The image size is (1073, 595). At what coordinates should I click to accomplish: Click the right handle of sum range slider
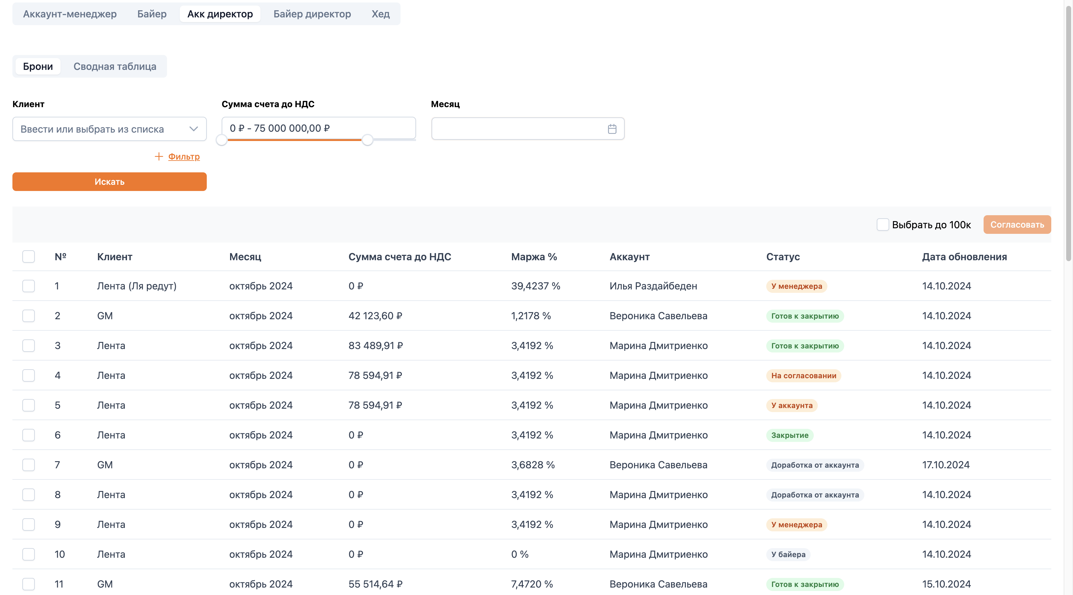point(367,140)
